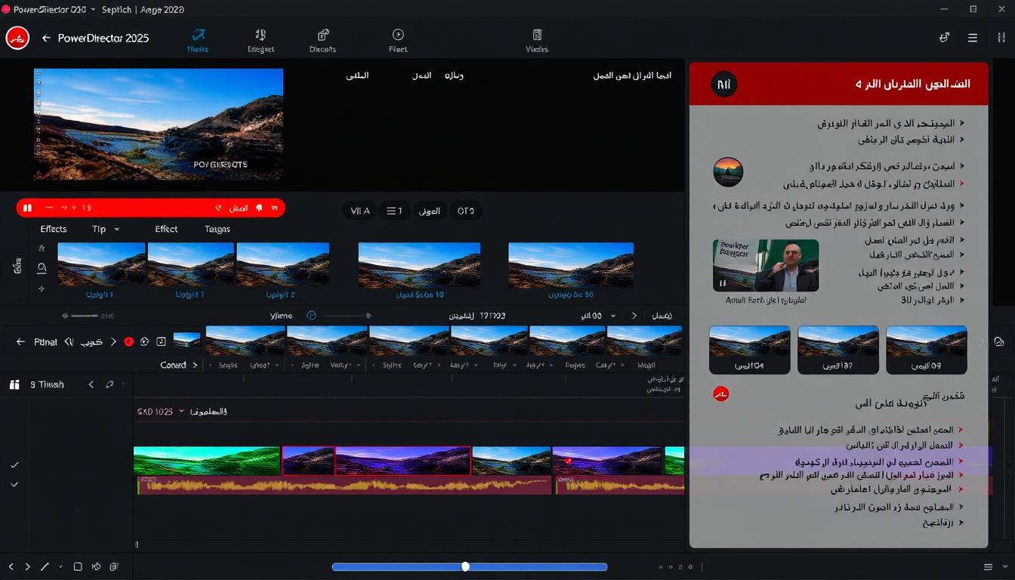The width and height of the screenshot is (1015, 580).
Task: Open the second top toolbar tab with the music icon
Action: tap(261, 41)
